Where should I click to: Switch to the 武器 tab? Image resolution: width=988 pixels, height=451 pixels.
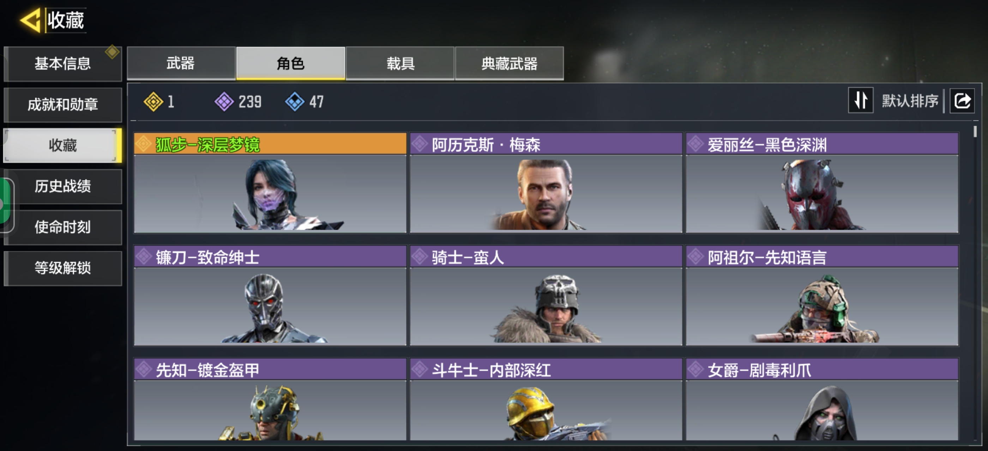(181, 63)
